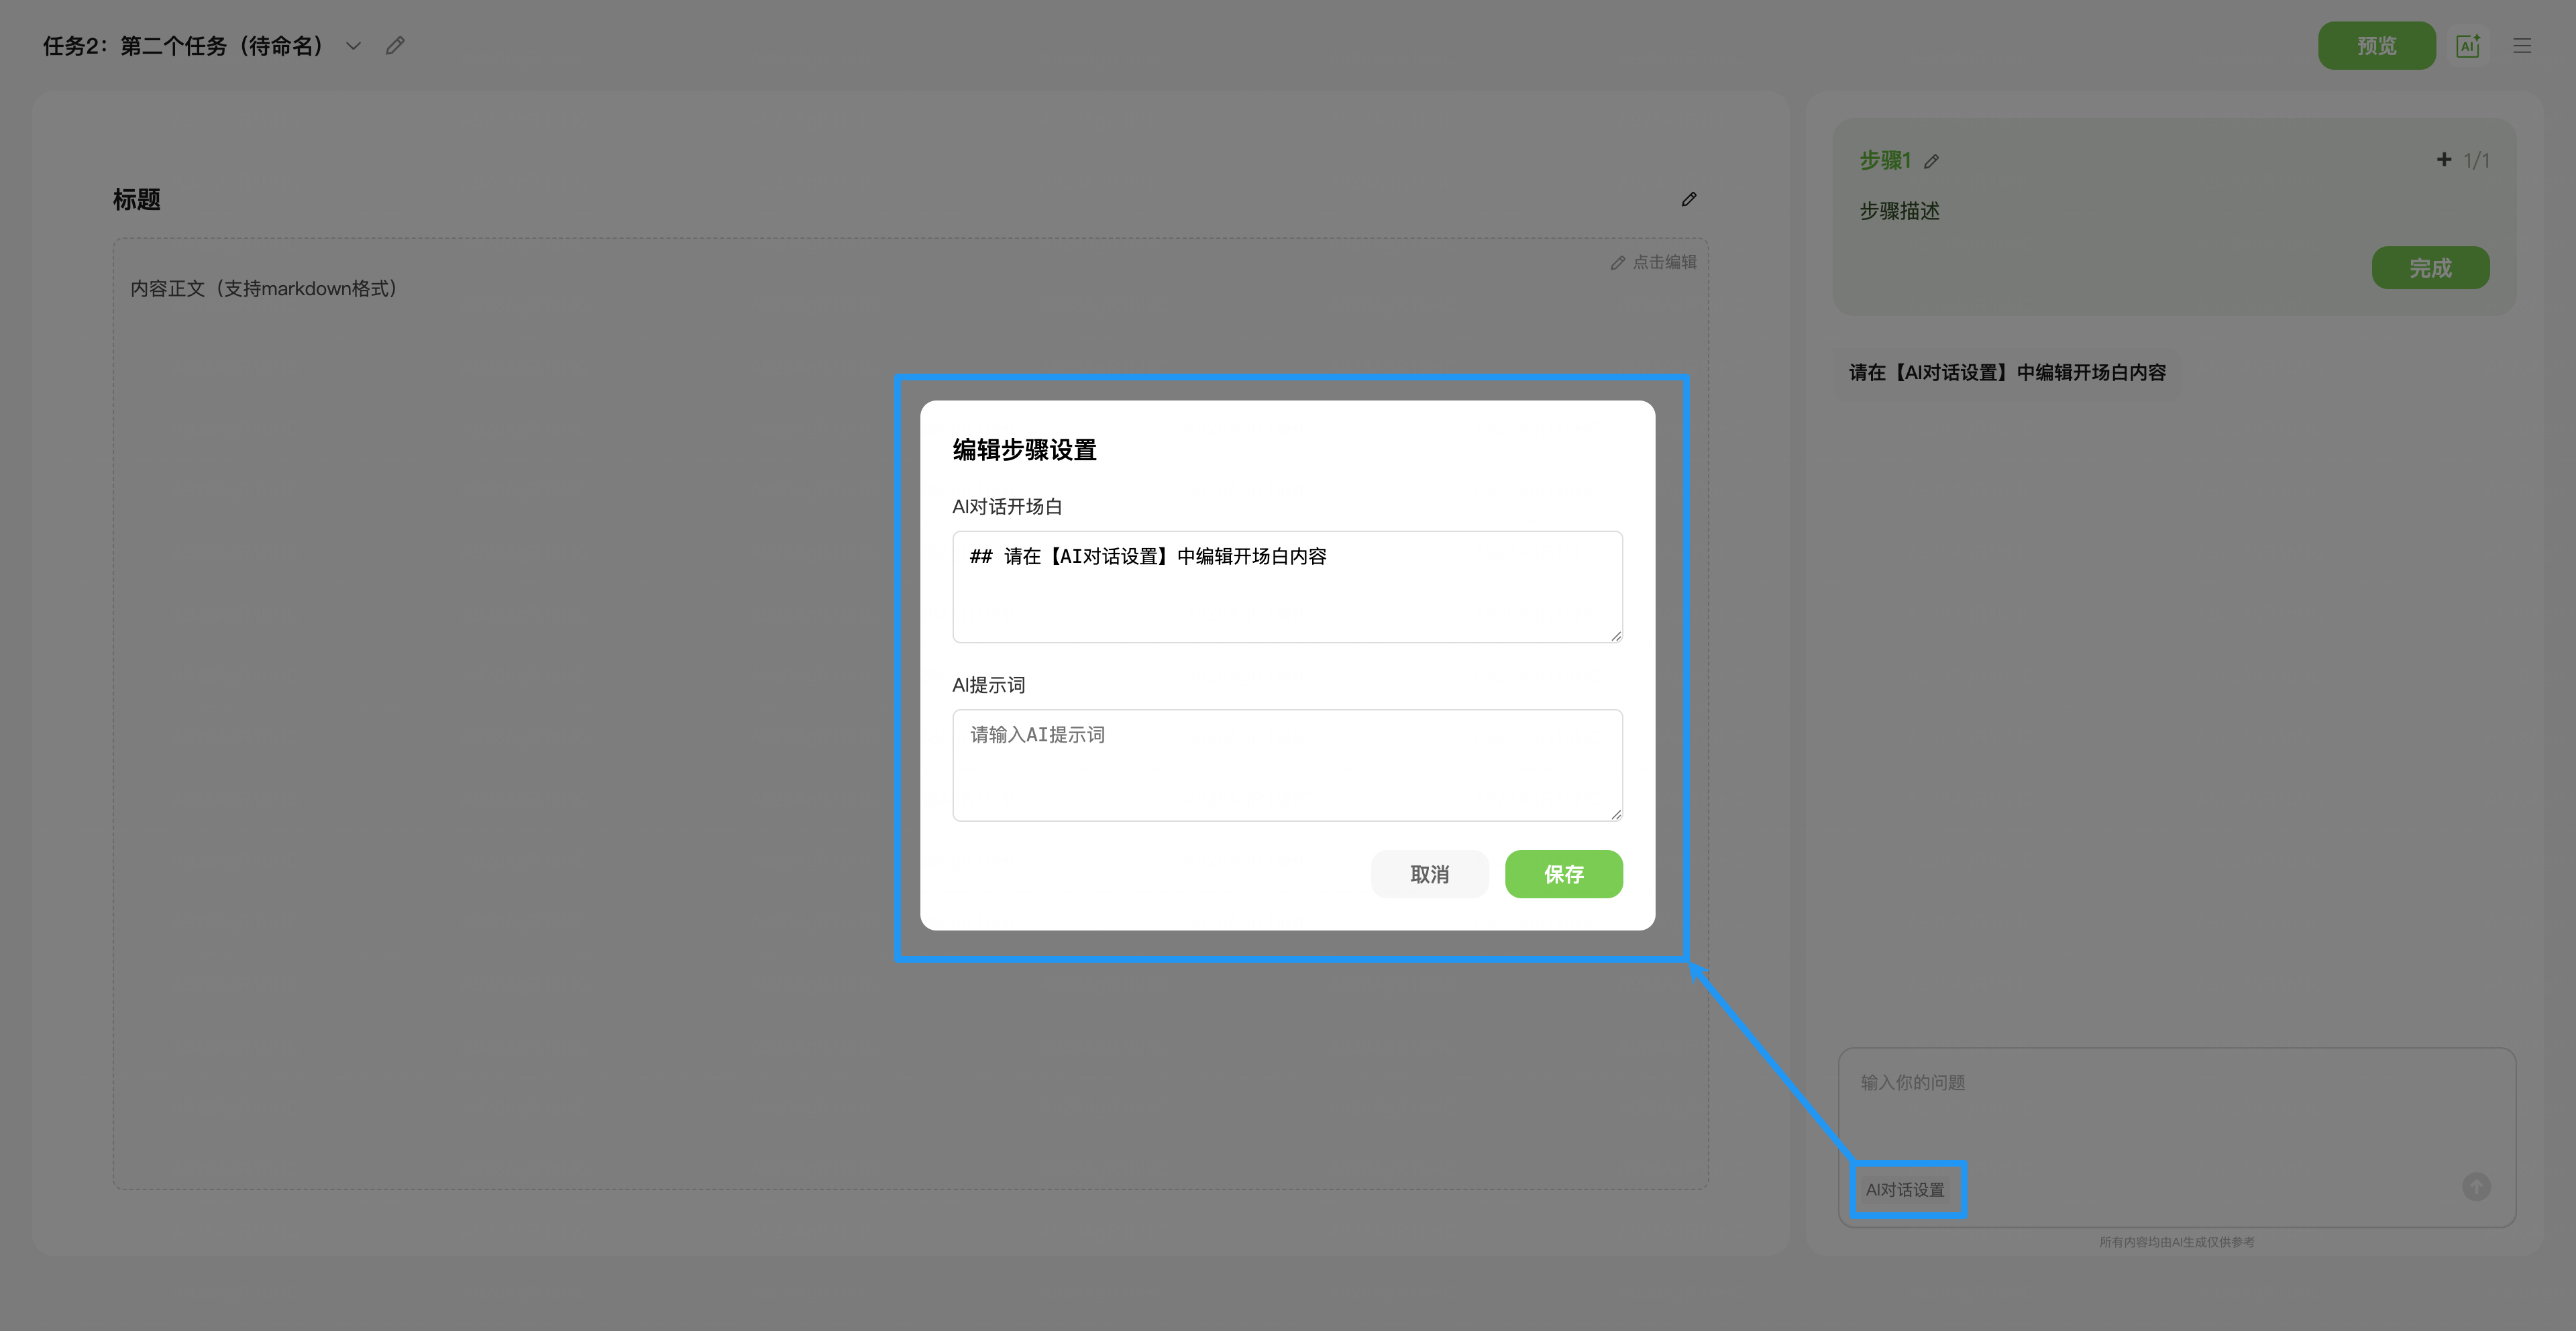2576x1331 pixels.
Task: Click the 步骤描述 text in step card
Action: 1899,211
